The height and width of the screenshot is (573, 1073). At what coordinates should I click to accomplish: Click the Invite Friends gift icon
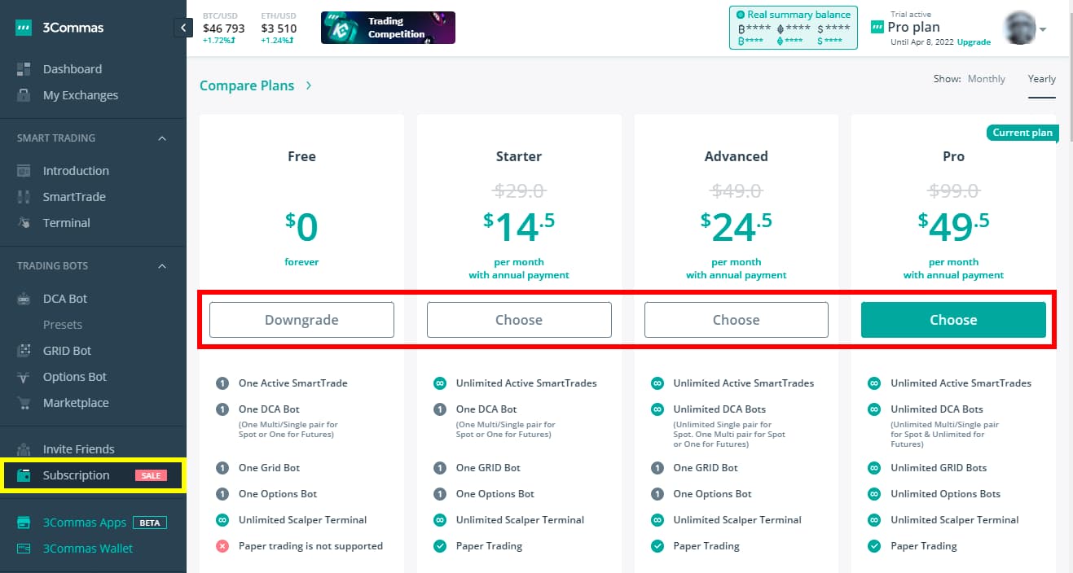pyautogui.click(x=24, y=449)
